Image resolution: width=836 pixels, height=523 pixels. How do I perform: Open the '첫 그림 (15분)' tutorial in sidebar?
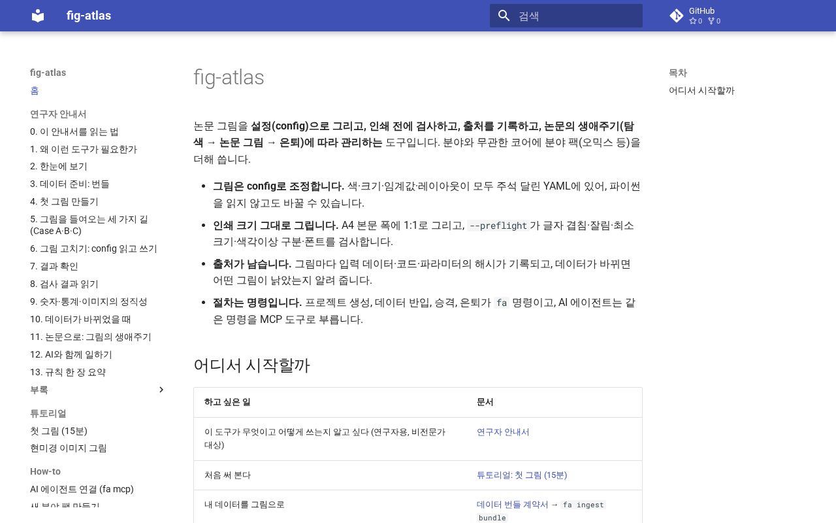coord(59,431)
